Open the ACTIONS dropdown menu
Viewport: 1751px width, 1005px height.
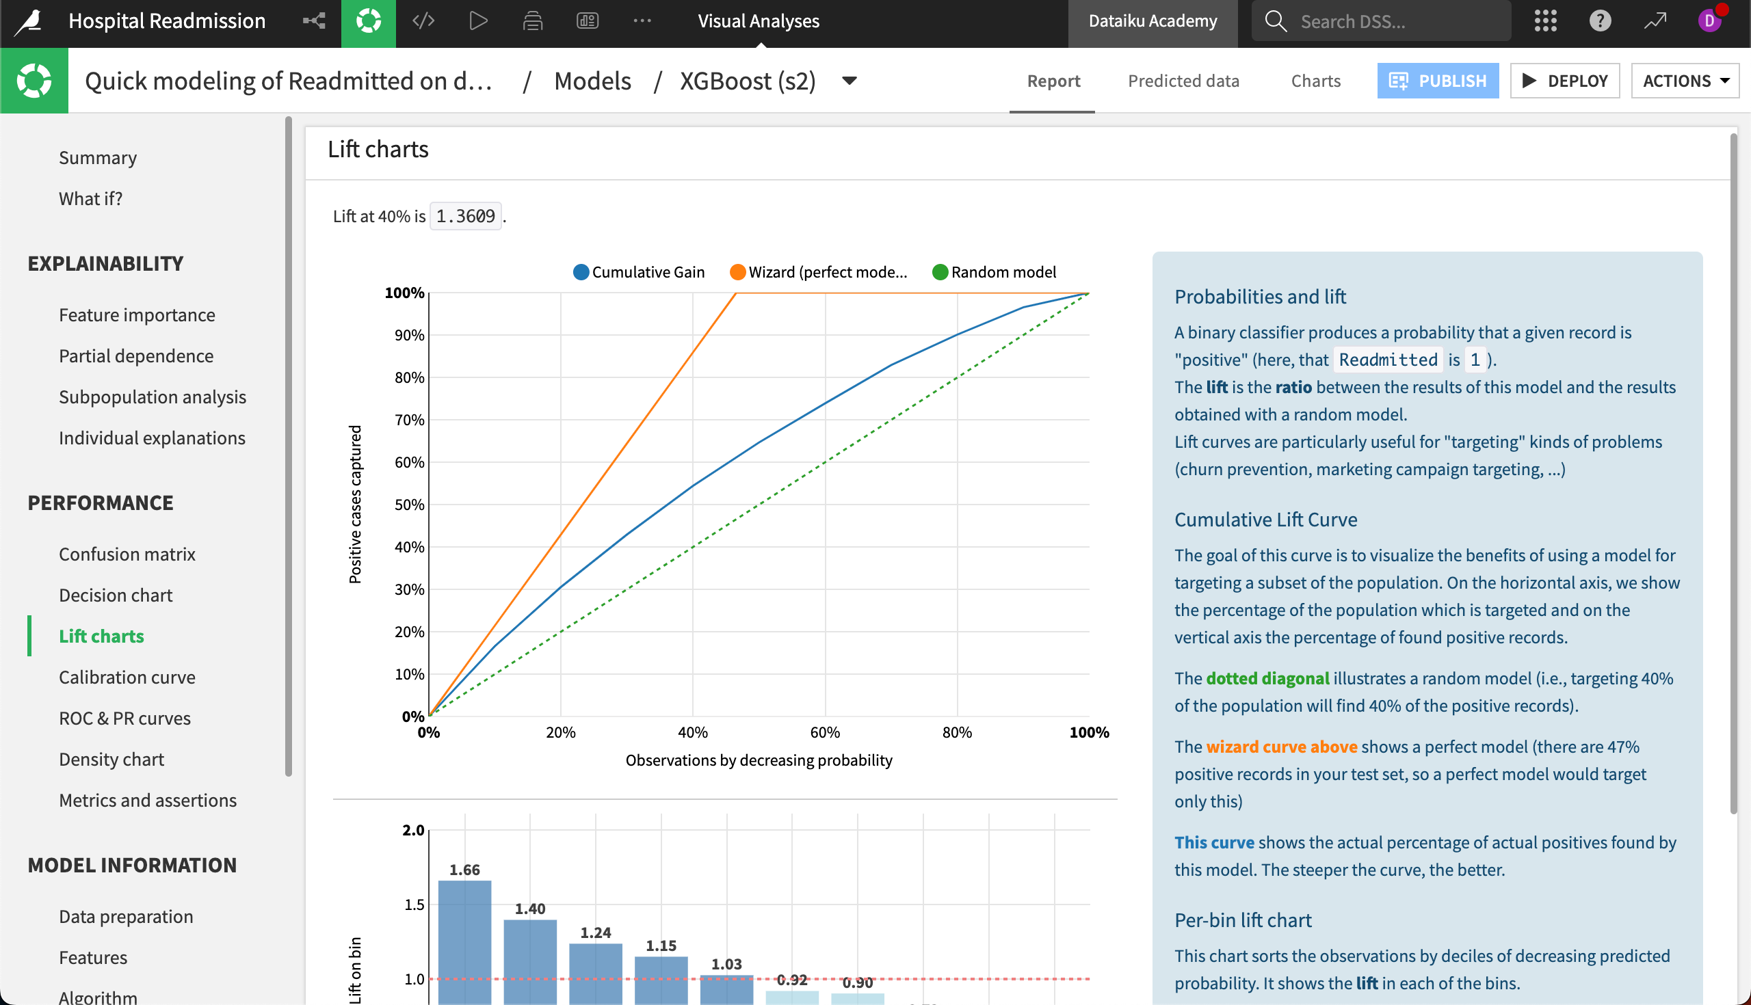point(1685,81)
